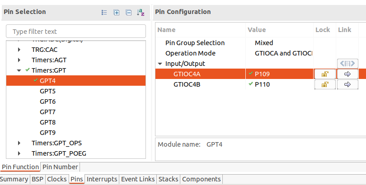This screenshot has height=185, width=366.
Task: Switch to the Pin Number tab
Action: point(60,167)
